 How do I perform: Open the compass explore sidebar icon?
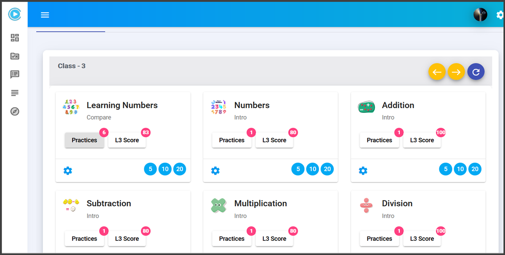(15, 112)
